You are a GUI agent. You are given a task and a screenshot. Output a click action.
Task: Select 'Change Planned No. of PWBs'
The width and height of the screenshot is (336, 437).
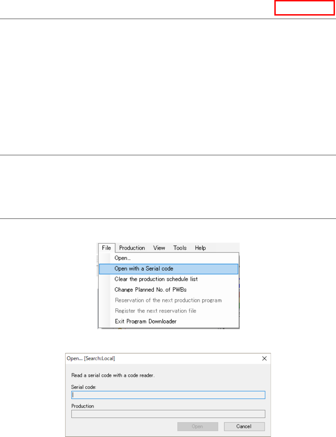[x=169, y=290]
